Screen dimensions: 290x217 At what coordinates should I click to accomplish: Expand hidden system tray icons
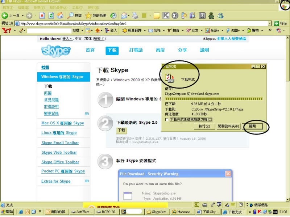coord(250,212)
